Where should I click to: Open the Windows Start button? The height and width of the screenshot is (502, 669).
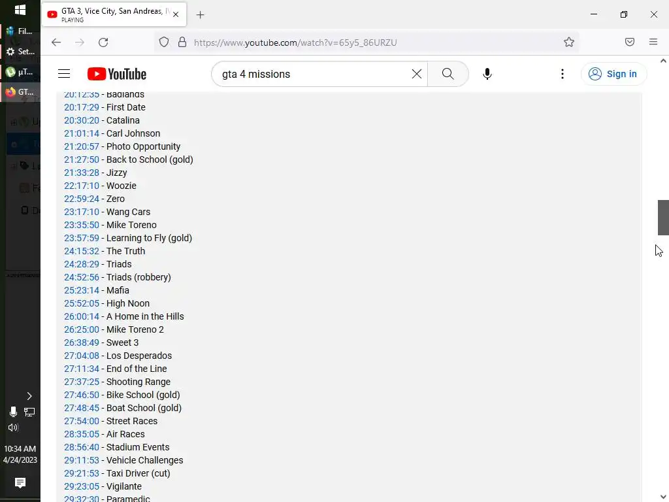tap(20, 10)
